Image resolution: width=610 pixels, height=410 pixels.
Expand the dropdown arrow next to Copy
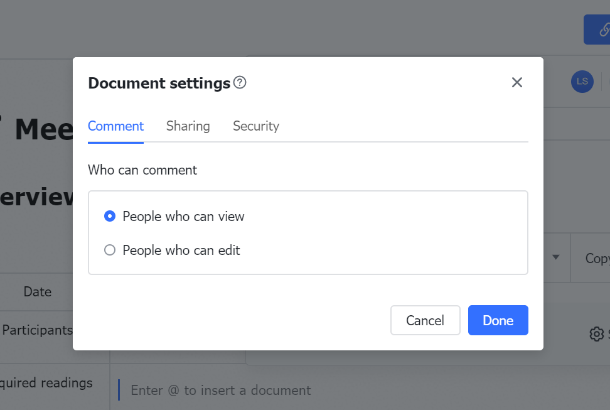point(556,257)
